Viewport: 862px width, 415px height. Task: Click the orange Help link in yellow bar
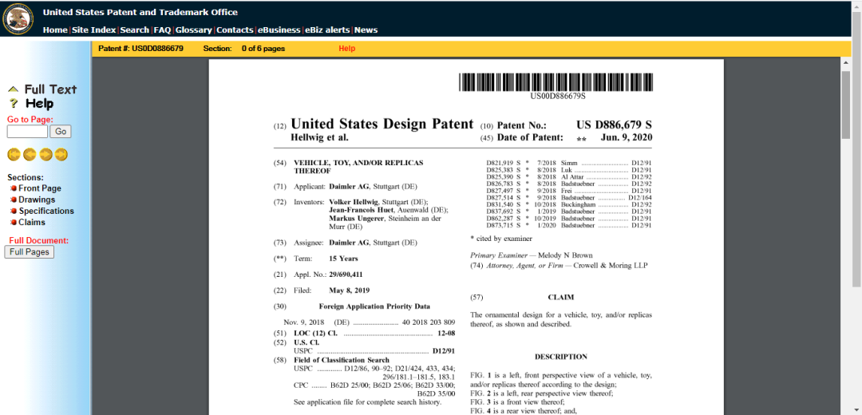pyautogui.click(x=347, y=49)
